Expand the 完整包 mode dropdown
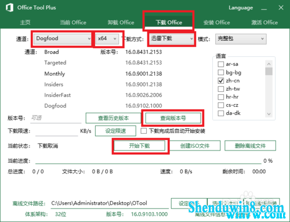 tap(241, 39)
